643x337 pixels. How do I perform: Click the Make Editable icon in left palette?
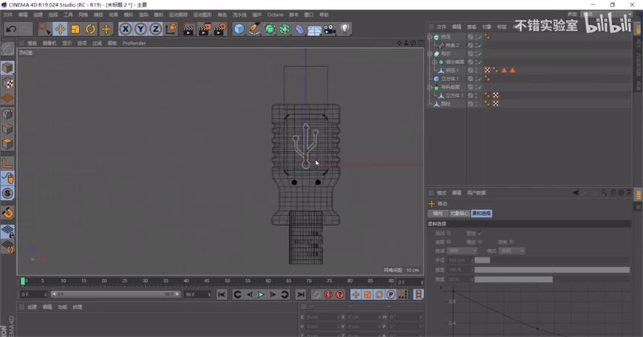[x=7, y=49]
